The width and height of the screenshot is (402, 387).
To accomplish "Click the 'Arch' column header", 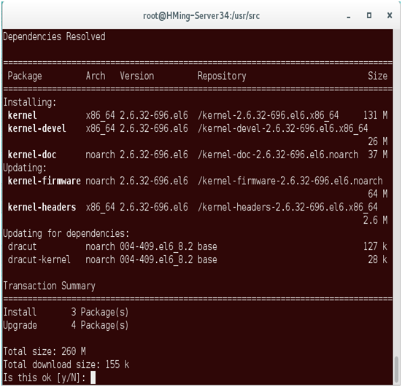I will click(96, 76).
